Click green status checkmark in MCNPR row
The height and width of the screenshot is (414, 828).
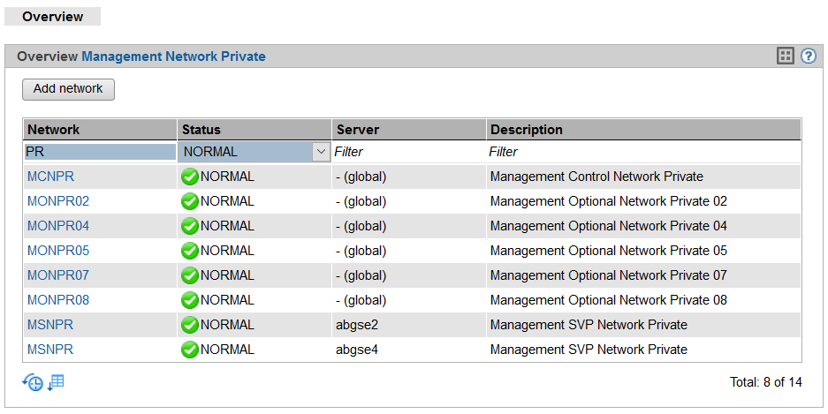189,177
